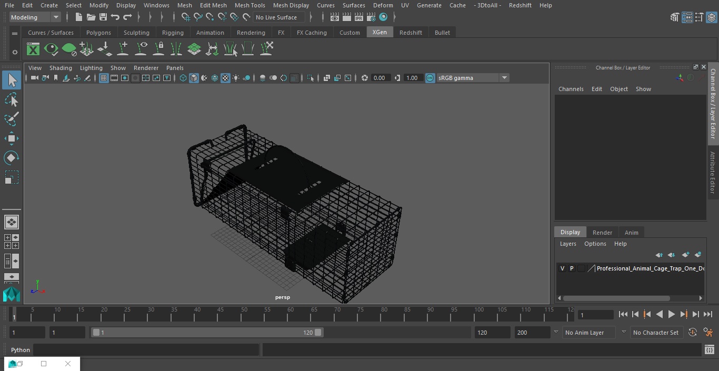Toggle use all lights bulb button
The height and width of the screenshot is (371, 719).
click(x=236, y=78)
